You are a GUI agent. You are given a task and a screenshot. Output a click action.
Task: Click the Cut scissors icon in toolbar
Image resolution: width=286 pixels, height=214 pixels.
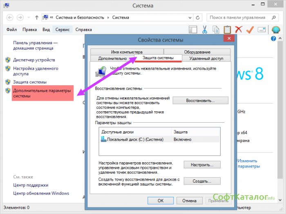coord(205,30)
